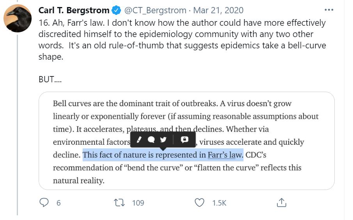
Task: Click the blue verified badge
Action: (x=116, y=11)
